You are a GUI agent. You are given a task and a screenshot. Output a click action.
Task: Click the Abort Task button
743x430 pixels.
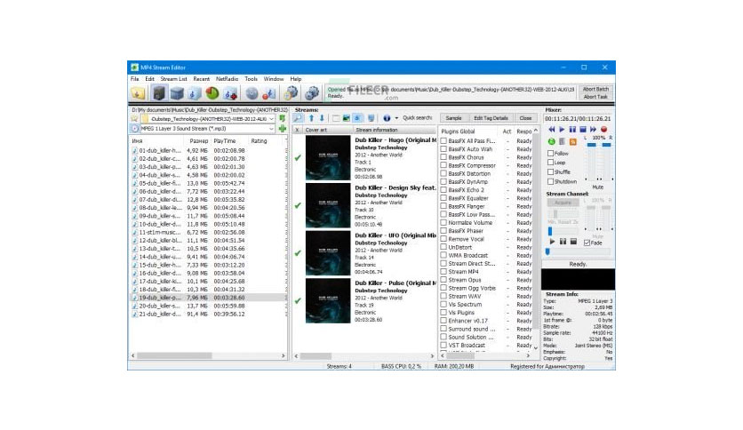595,97
